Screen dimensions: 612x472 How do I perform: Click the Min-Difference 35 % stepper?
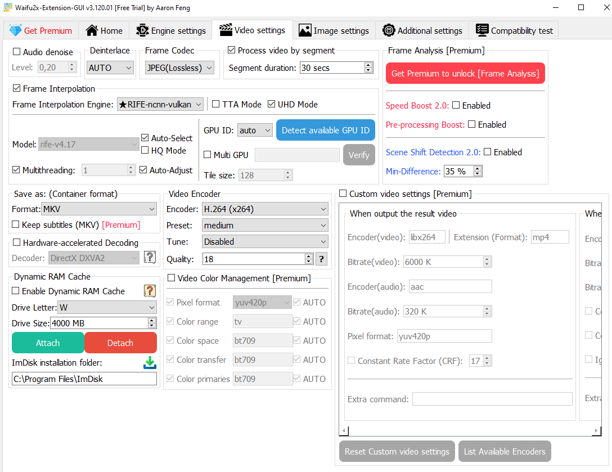point(478,171)
